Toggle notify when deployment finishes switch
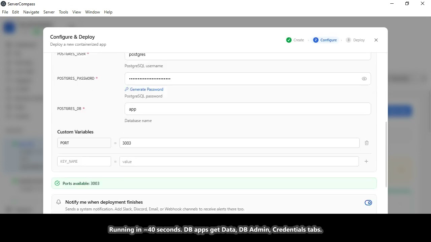Screen dimensions: 431x242 coord(368,203)
